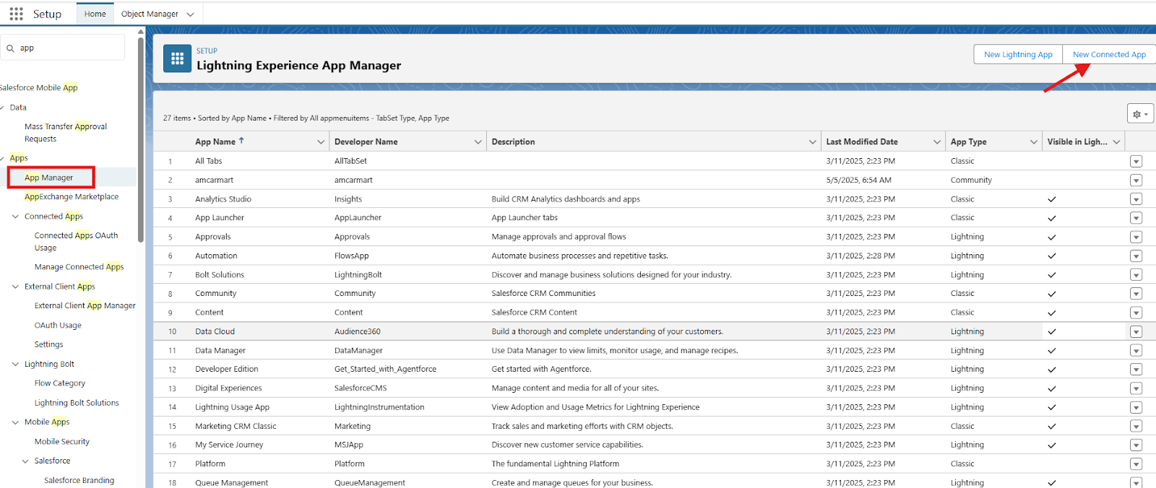Click the Platform app name cell

pos(210,464)
